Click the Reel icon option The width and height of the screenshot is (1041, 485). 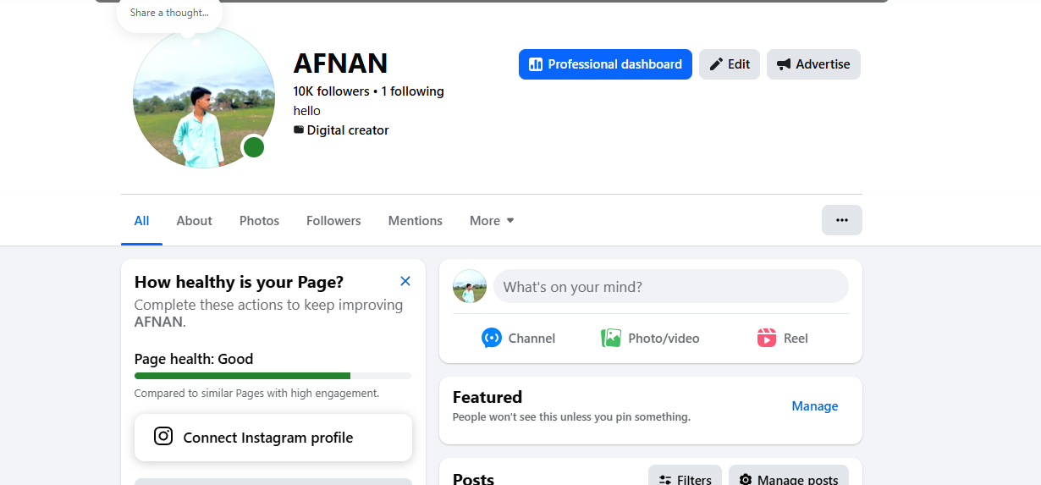click(767, 339)
